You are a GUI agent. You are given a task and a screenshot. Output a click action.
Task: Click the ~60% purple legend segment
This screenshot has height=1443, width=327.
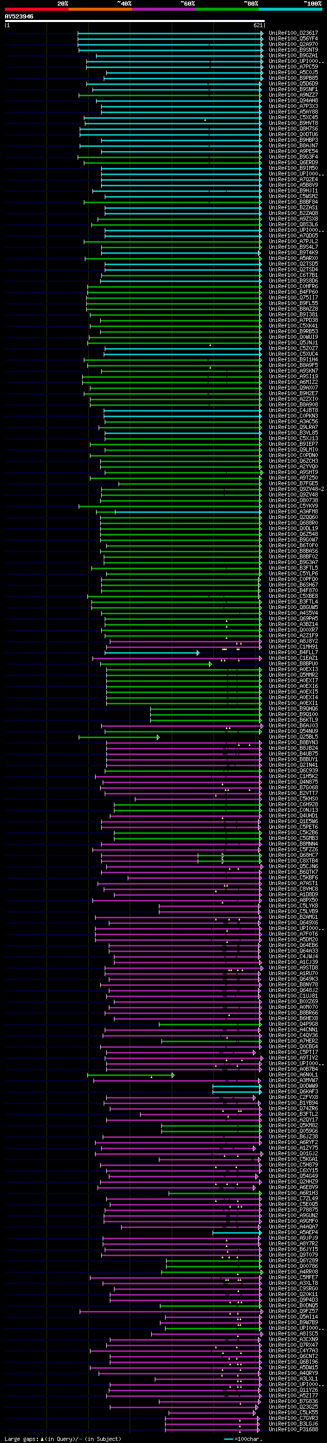click(x=164, y=9)
